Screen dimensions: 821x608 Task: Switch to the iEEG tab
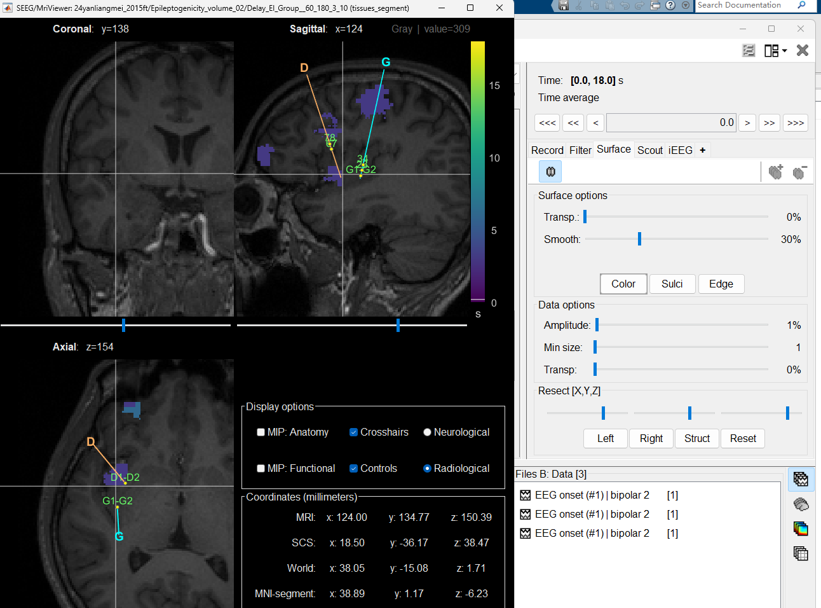click(x=681, y=151)
